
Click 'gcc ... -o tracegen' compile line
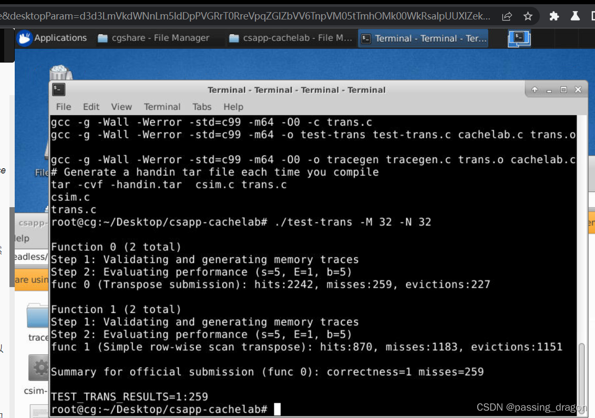313,160
